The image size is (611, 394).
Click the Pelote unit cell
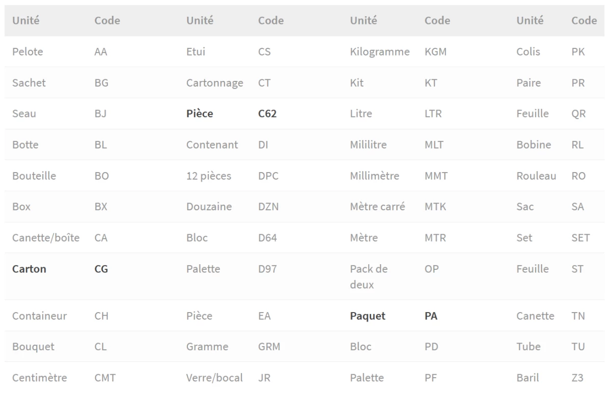click(27, 51)
